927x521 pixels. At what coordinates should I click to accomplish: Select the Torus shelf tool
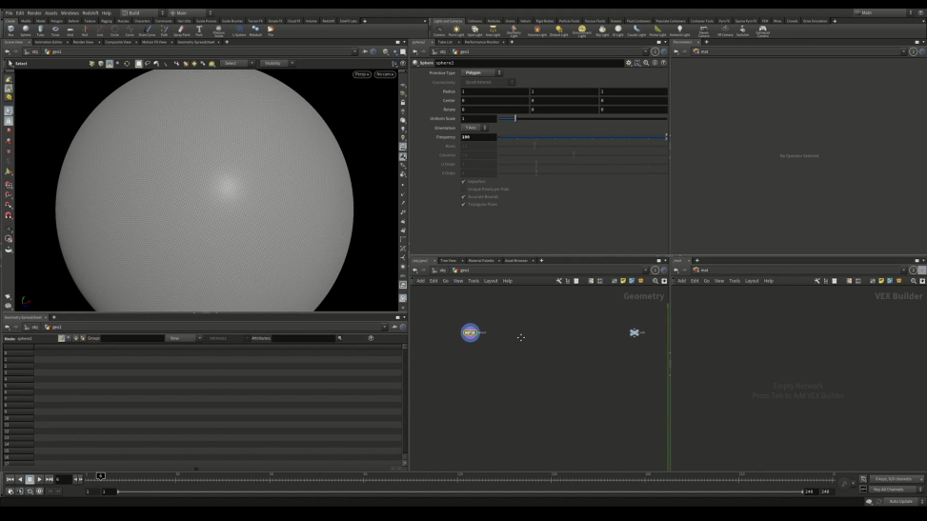coord(55,30)
